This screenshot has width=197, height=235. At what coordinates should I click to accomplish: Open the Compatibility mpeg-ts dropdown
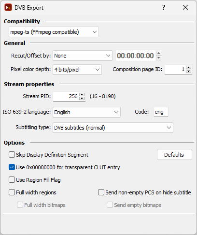54,32
